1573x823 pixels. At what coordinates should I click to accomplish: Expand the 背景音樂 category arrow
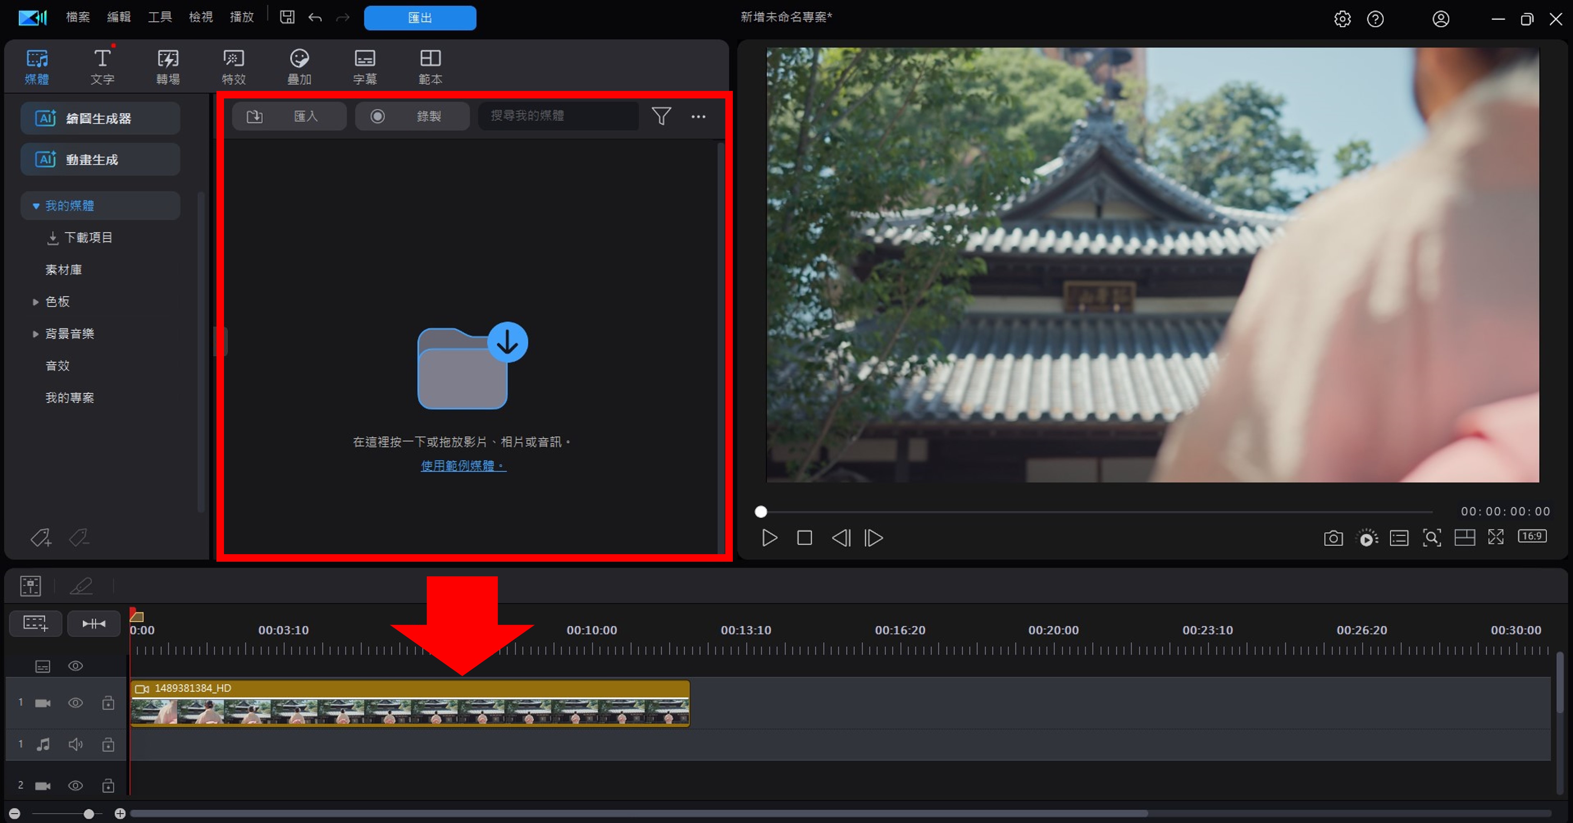(x=35, y=334)
